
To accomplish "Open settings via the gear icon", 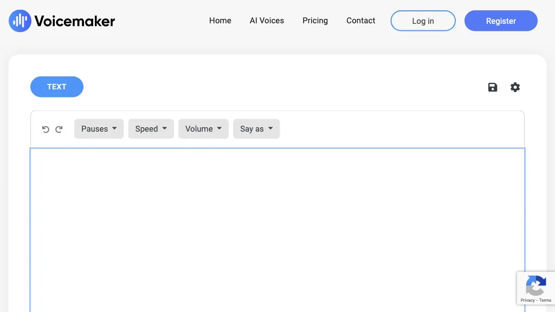I will pos(515,87).
